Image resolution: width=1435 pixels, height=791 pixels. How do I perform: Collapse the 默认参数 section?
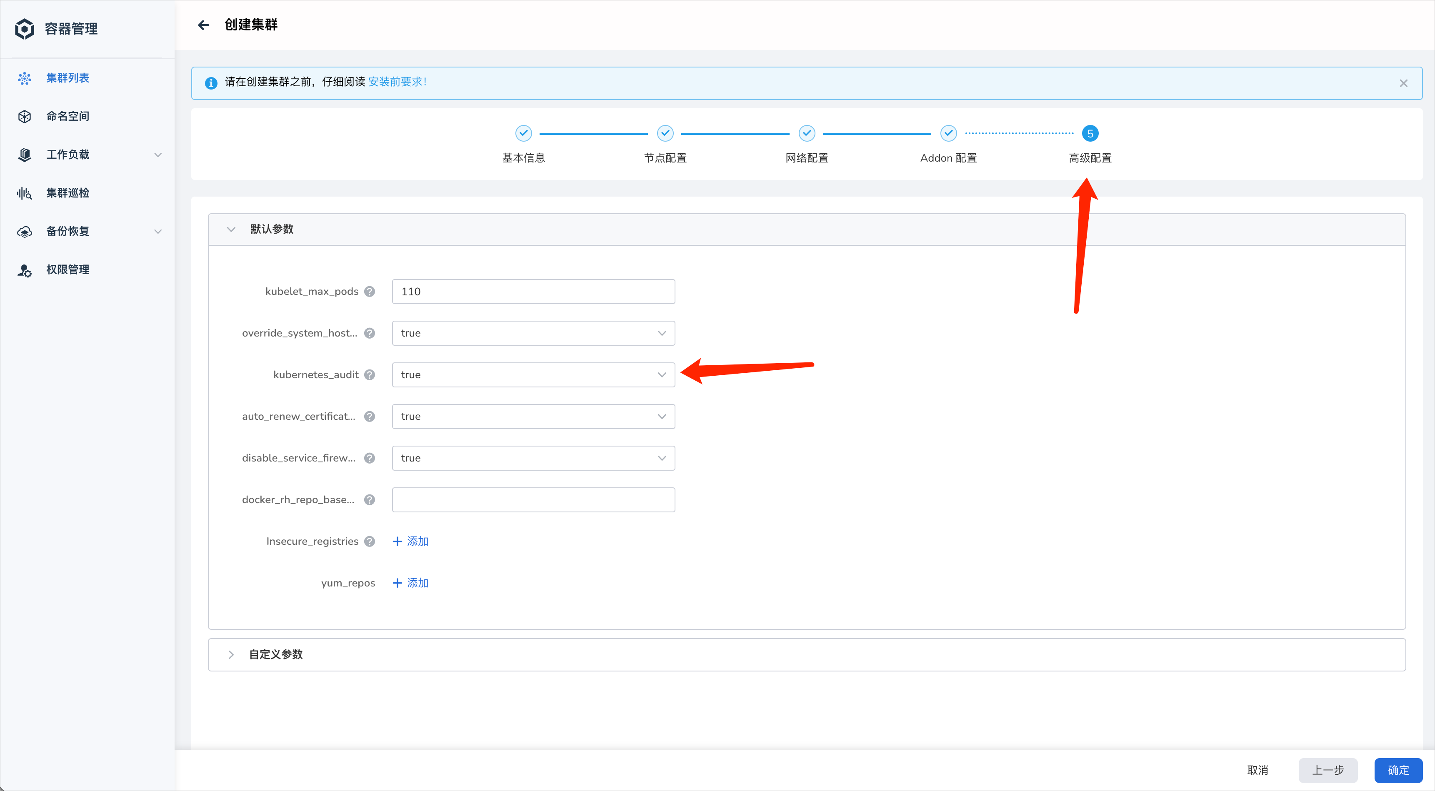231,230
